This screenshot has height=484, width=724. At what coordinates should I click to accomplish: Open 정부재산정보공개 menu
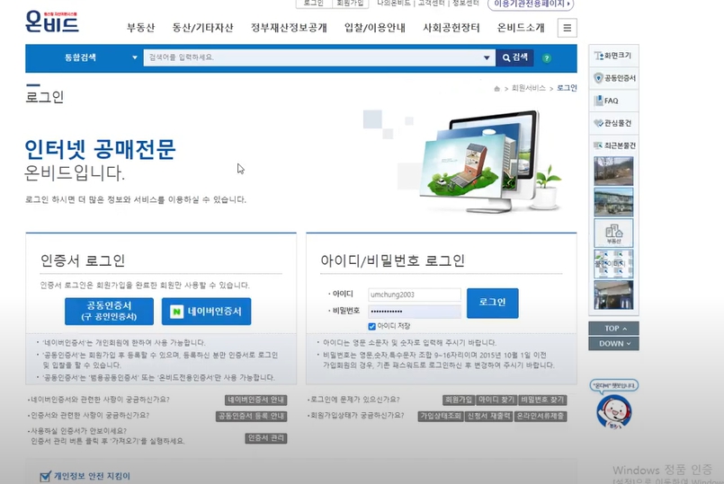click(289, 28)
